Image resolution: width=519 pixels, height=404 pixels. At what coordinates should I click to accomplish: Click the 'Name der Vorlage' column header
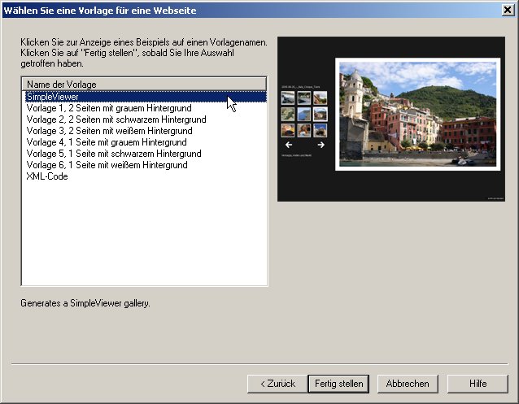(144, 84)
